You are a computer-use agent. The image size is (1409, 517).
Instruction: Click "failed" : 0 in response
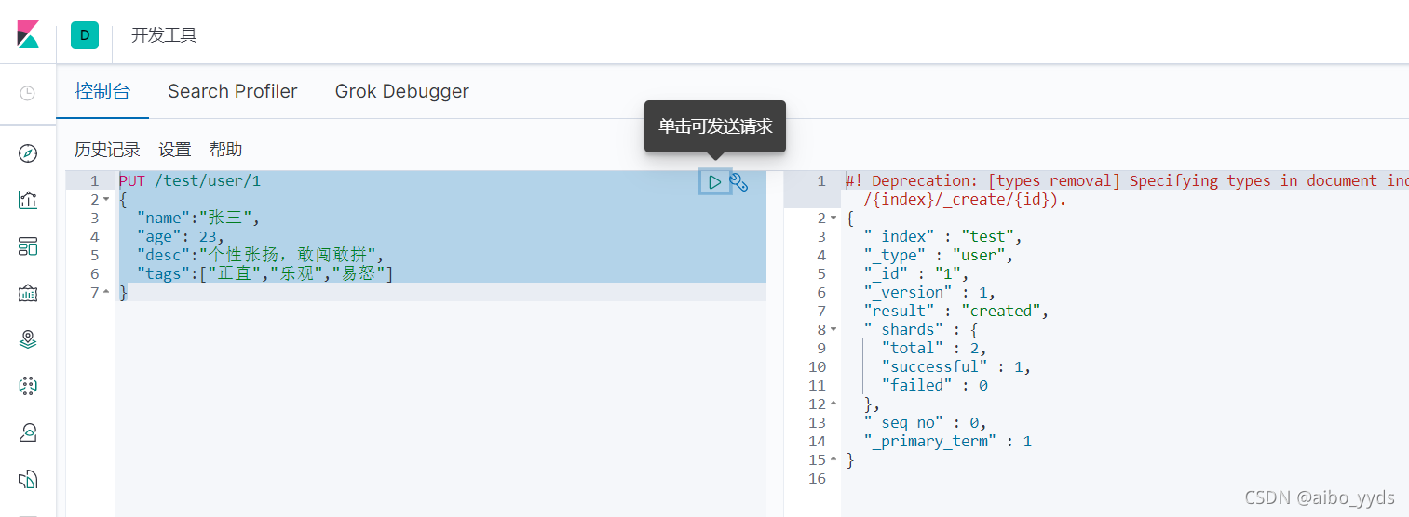point(934,385)
